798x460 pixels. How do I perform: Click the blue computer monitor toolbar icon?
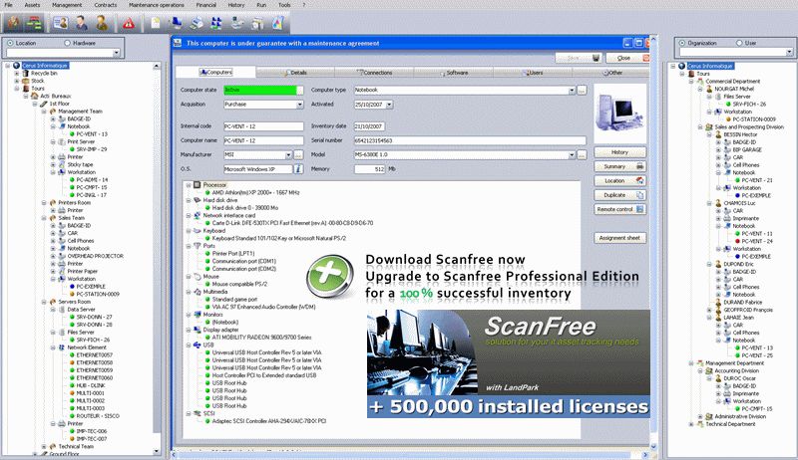point(177,23)
